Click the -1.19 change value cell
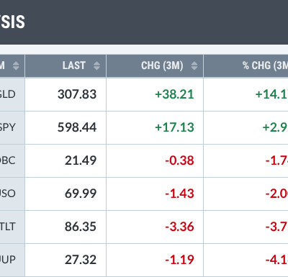Viewport: 288px width, 277px height. pyautogui.click(x=155, y=260)
